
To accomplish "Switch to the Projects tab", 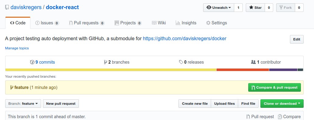I will click(128, 23).
